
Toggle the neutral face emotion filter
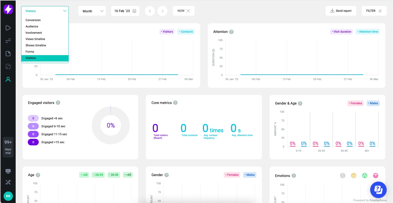point(342,176)
